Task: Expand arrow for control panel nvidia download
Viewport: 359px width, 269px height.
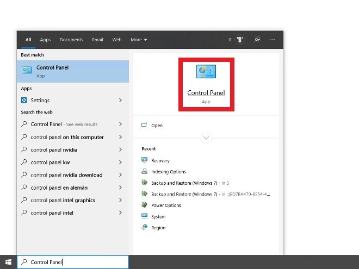Action: (x=120, y=175)
